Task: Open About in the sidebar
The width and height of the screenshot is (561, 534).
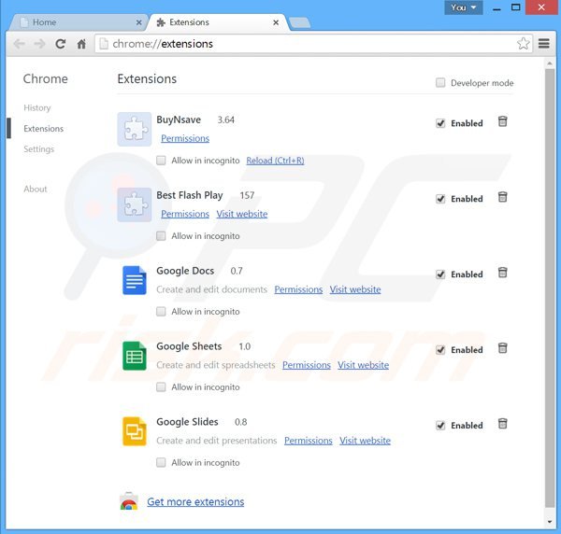Action: (x=36, y=189)
